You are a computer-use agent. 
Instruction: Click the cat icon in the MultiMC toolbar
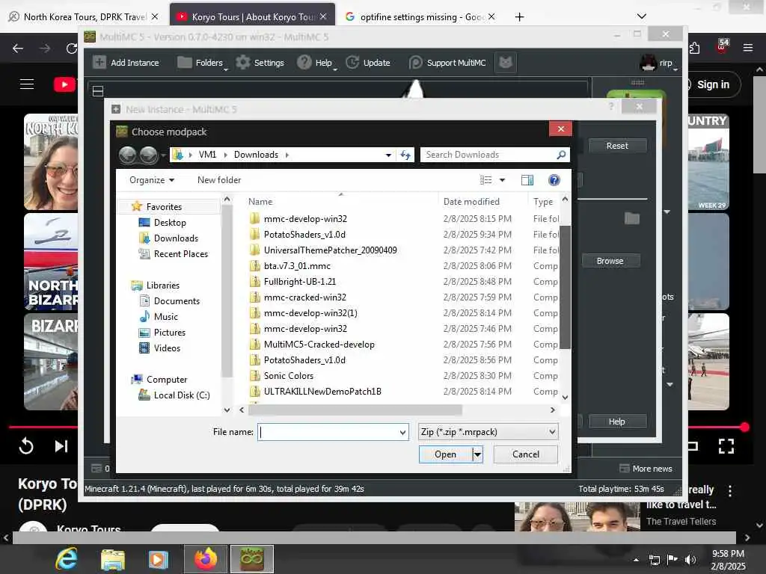tap(506, 63)
